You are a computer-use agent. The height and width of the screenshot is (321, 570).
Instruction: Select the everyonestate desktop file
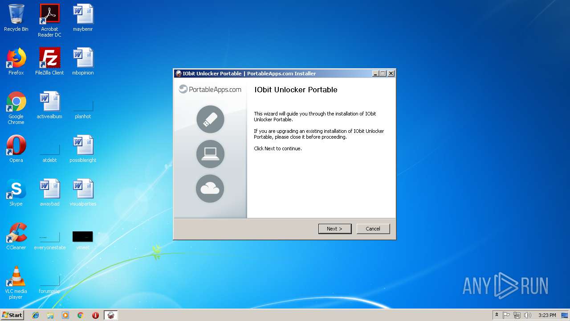[49, 241]
